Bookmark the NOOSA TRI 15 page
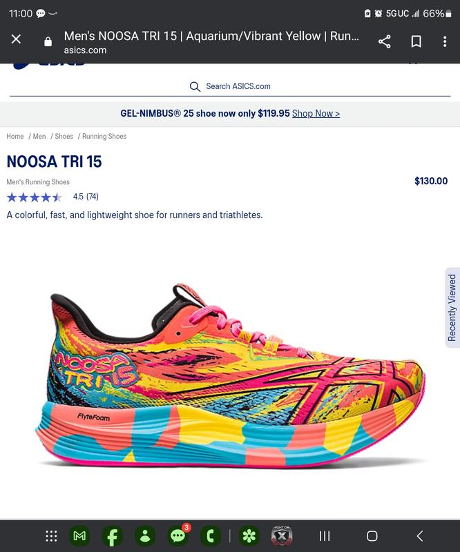Viewport: 460px width, 552px height. click(x=416, y=41)
